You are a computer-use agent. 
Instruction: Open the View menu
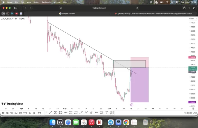(x=29, y=2)
